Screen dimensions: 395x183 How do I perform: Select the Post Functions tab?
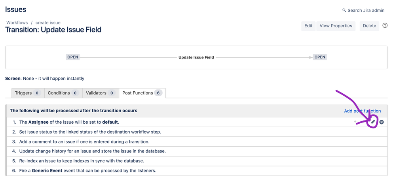click(142, 93)
